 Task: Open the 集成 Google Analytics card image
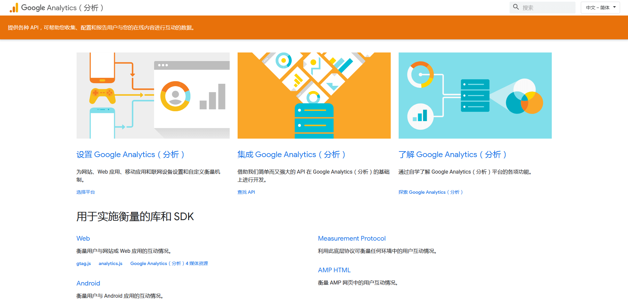coord(314,95)
